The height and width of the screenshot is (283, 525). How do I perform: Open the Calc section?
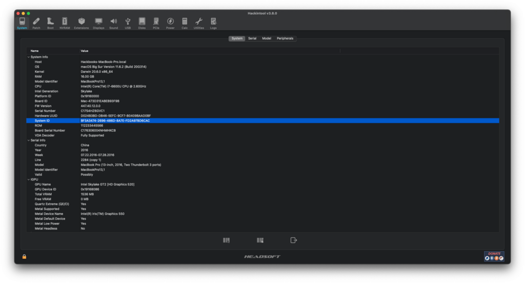coord(185,24)
